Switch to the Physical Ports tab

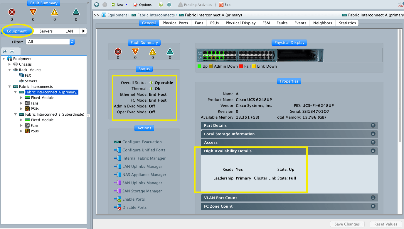(175, 23)
